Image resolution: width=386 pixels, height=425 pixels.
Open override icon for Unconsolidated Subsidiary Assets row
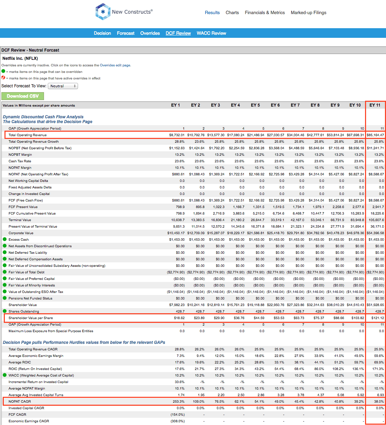tap(5, 265)
